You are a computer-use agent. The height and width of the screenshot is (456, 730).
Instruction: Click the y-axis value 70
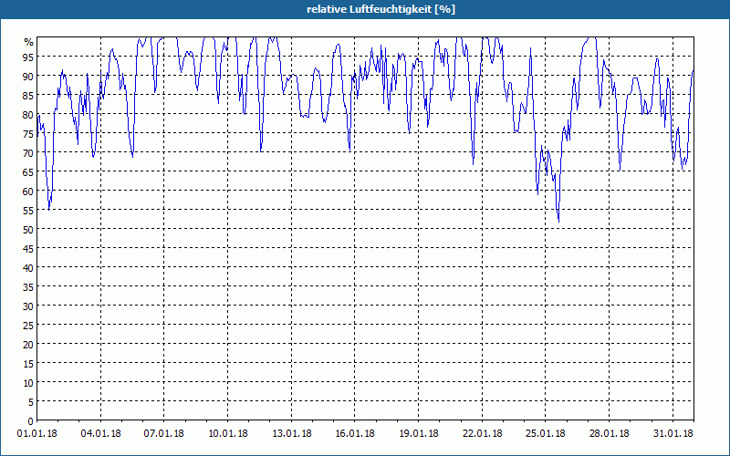28,152
